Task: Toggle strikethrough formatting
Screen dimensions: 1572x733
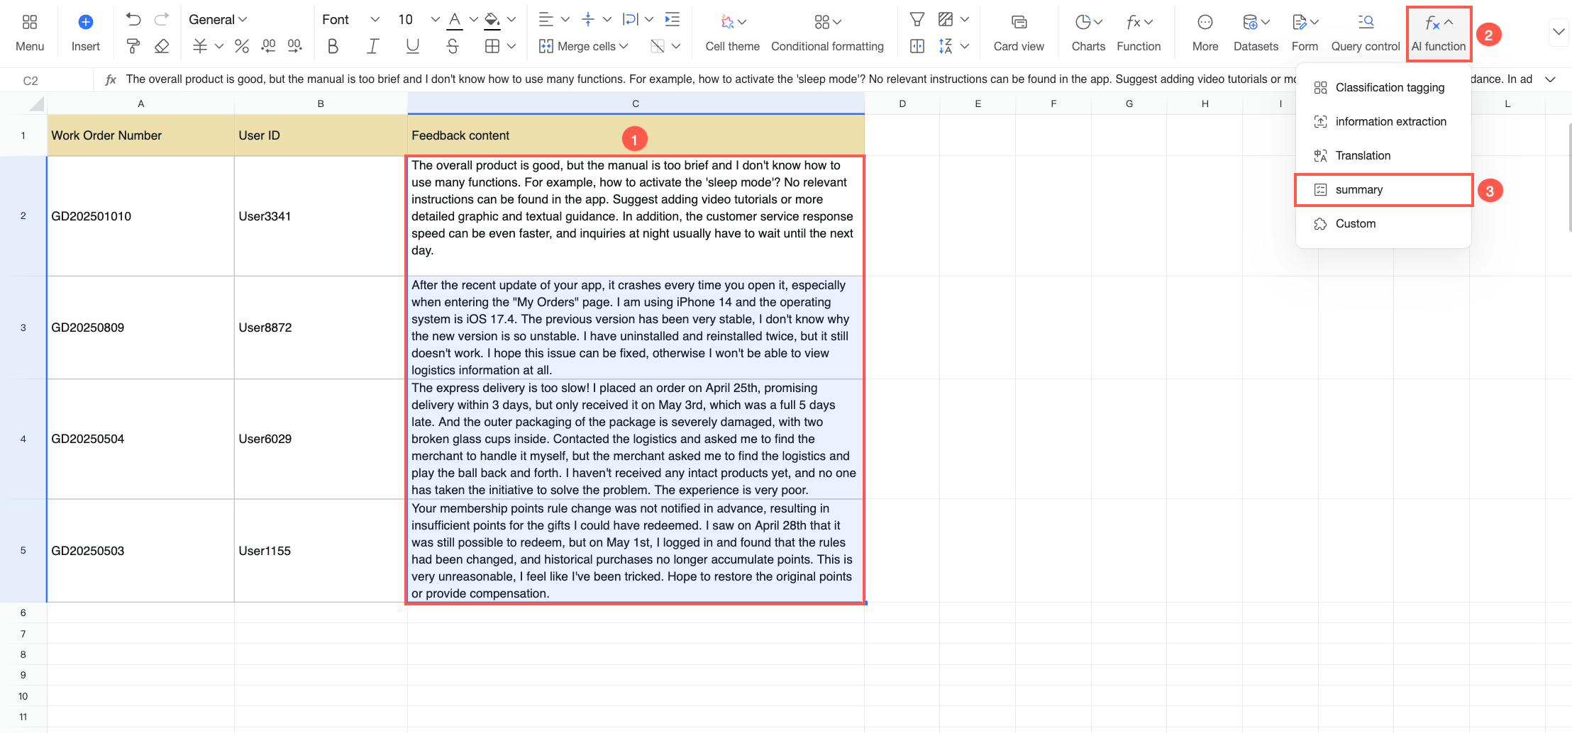Action: 453,46
